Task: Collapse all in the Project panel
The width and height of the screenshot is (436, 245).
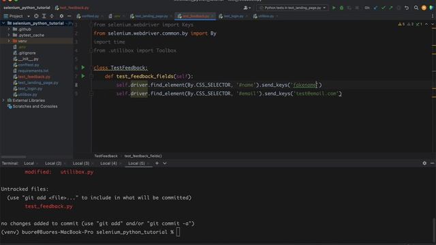Action: [x=52, y=16]
